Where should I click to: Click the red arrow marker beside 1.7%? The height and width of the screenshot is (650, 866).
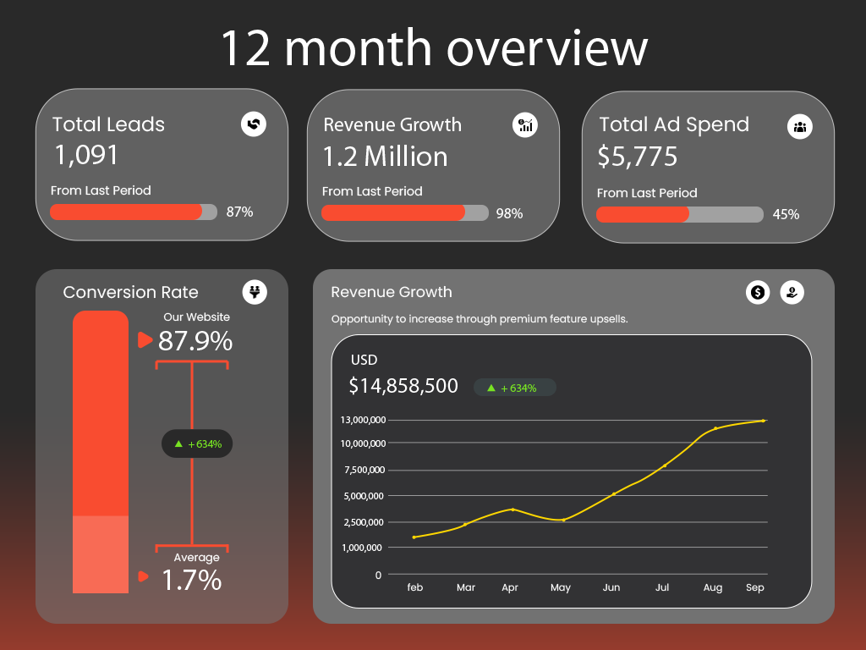click(x=144, y=576)
